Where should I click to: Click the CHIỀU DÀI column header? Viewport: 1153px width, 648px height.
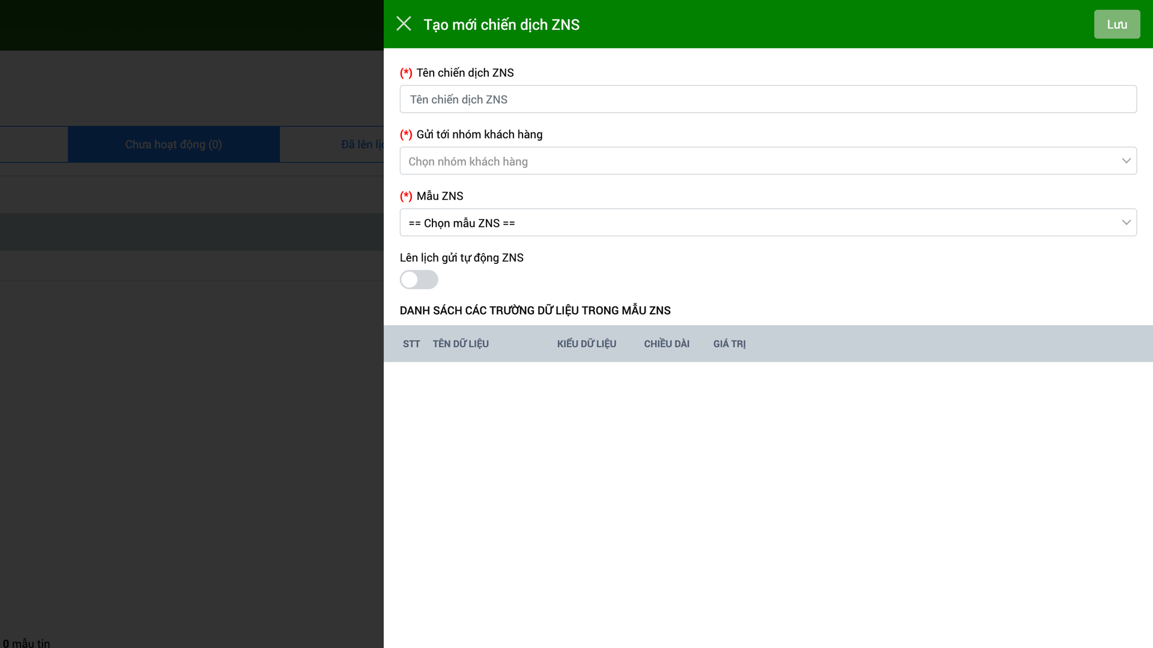(667, 344)
